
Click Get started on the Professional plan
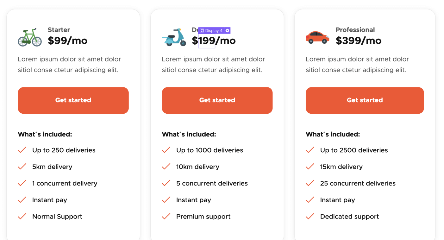point(365,100)
